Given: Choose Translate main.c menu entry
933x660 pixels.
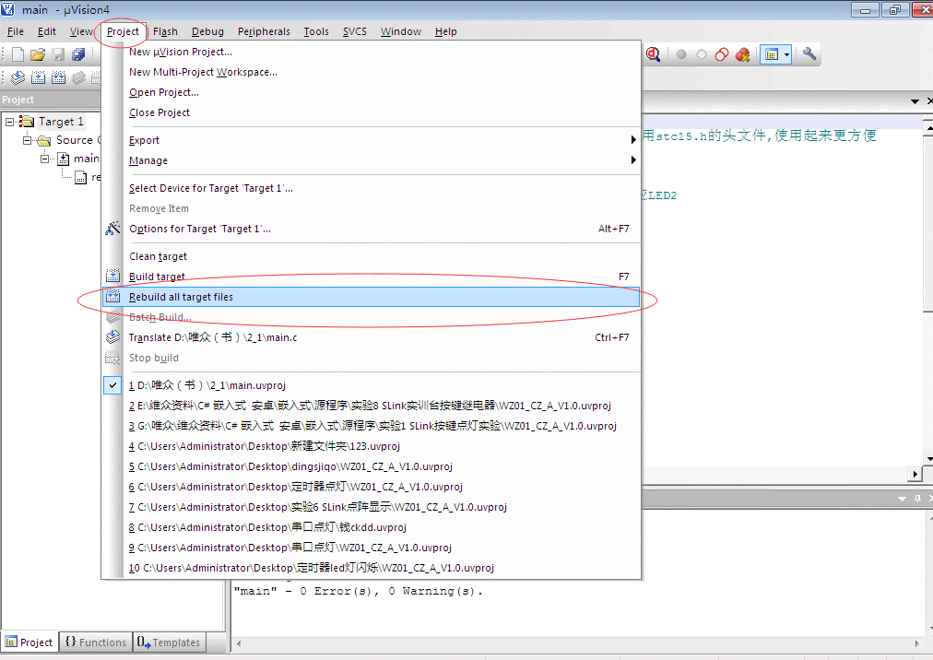Looking at the screenshot, I should tap(372, 337).
